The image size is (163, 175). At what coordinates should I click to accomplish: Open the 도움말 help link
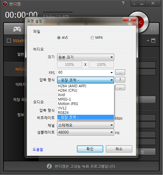coord(38,149)
